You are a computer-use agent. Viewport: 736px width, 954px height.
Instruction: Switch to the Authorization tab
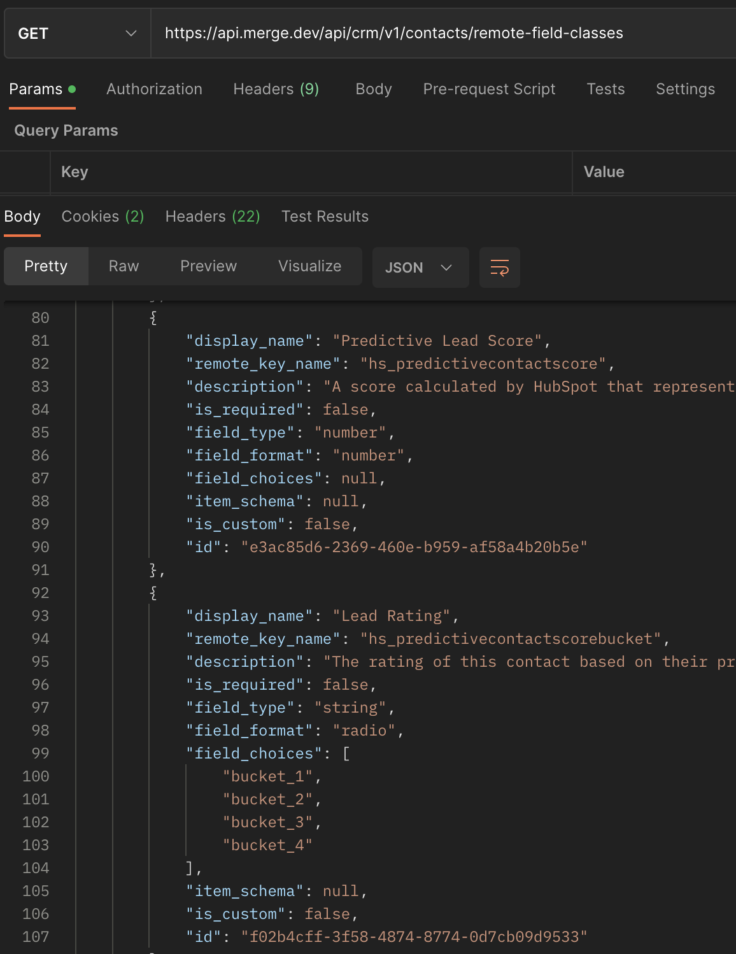pyautogui.click(x=154, y=89)
